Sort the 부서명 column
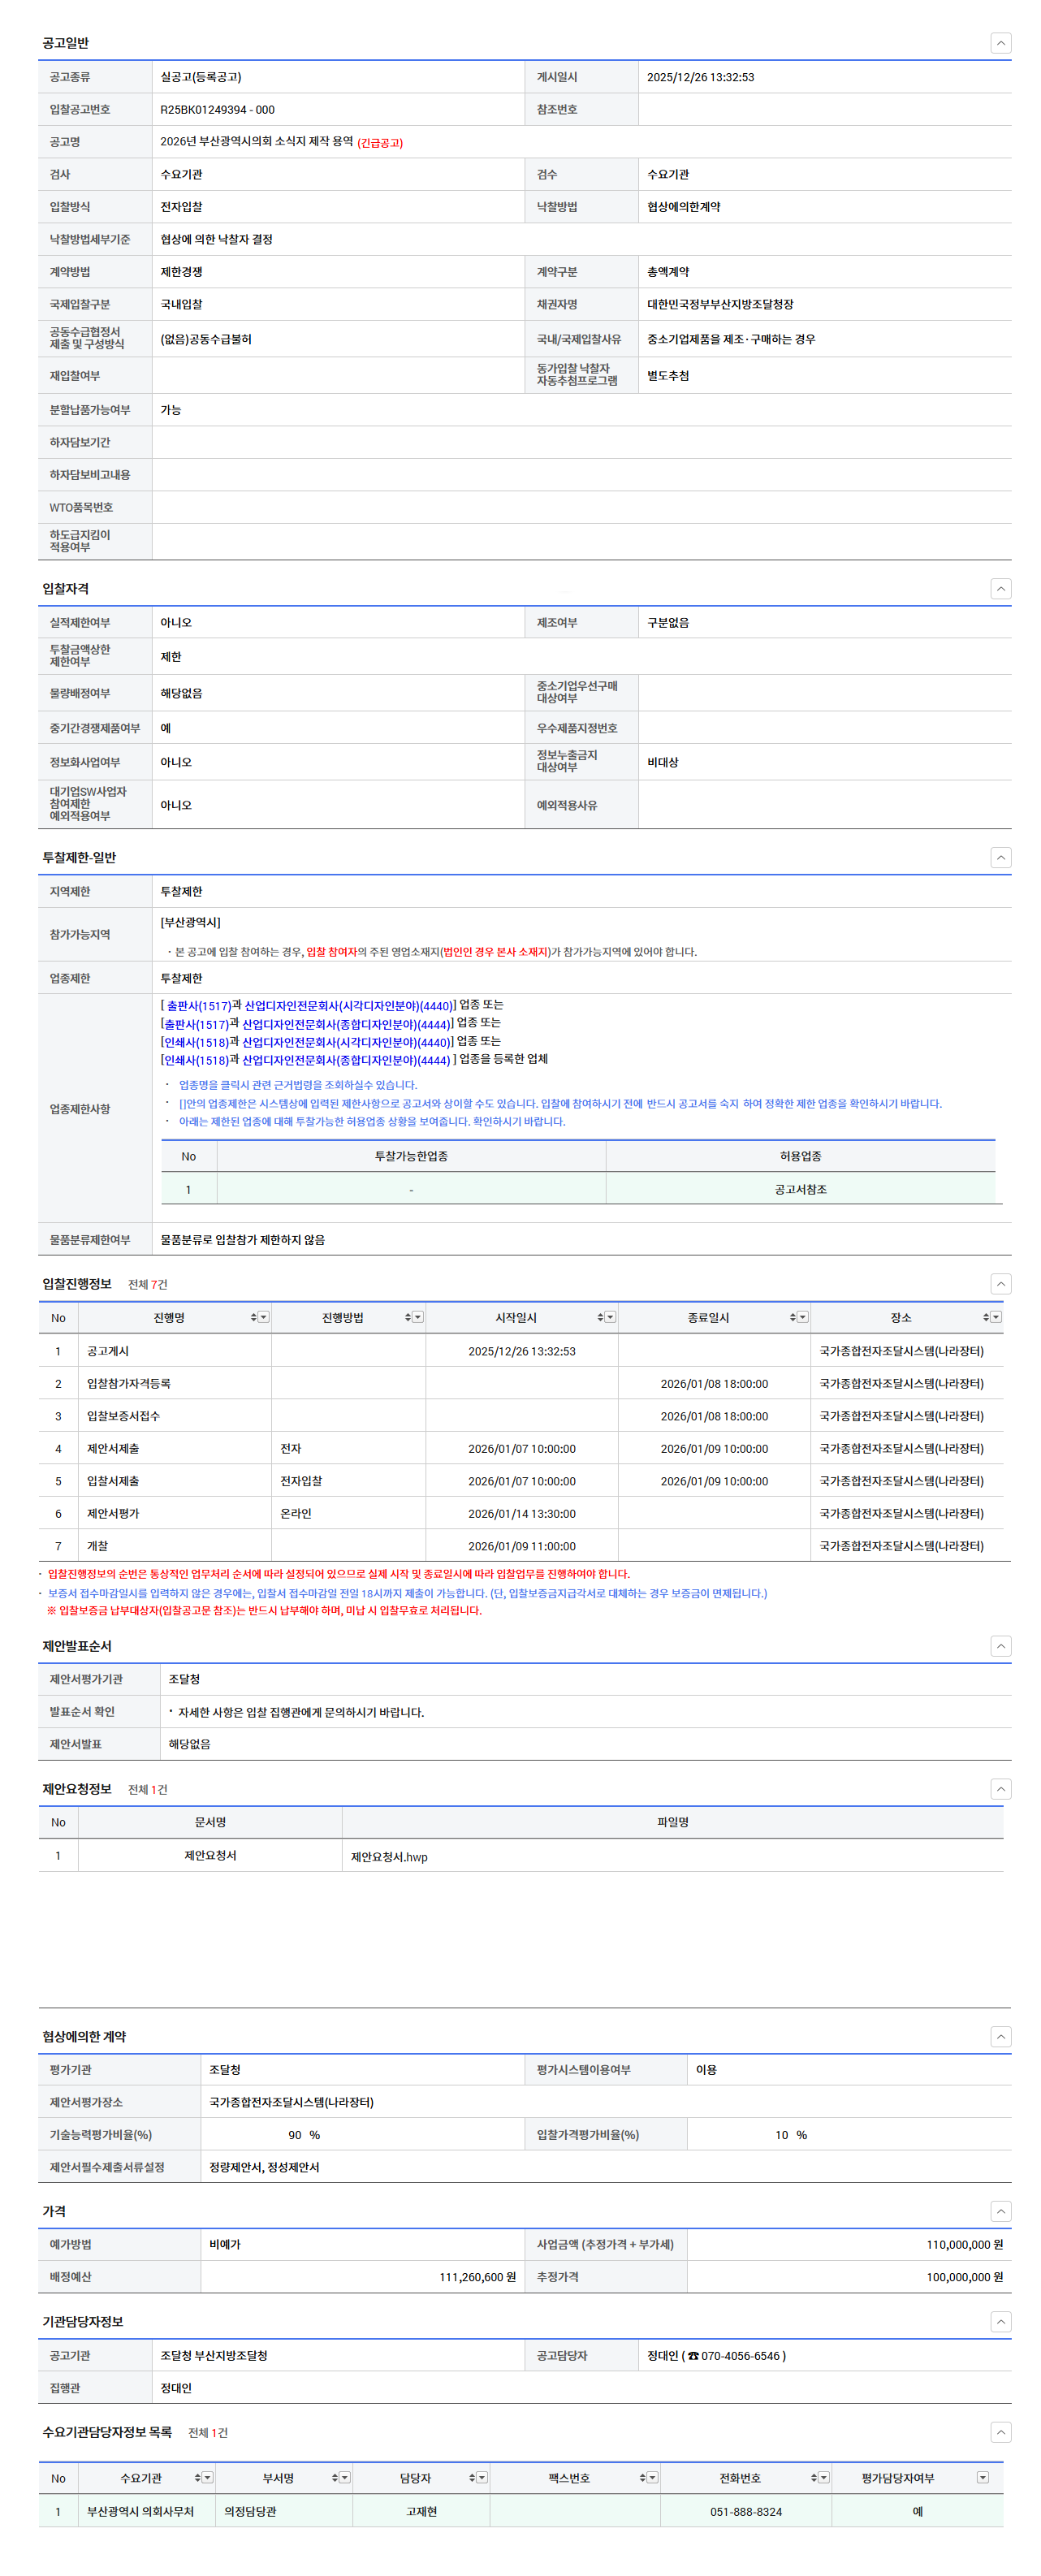This screenshot has width=1041, height=2576. [334, 2477]
